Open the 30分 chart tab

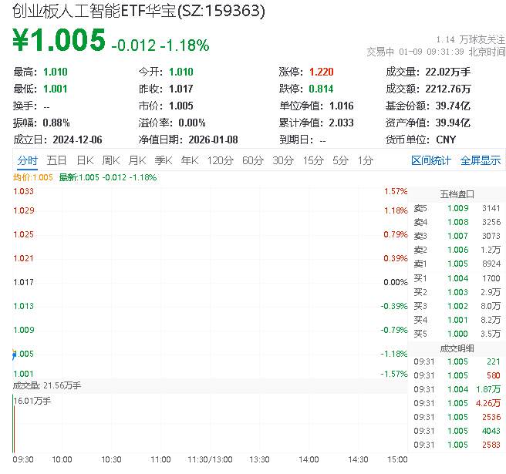point(283,160)
